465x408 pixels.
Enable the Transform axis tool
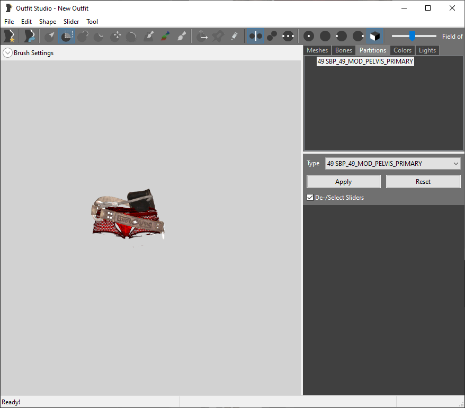[202, 36]
